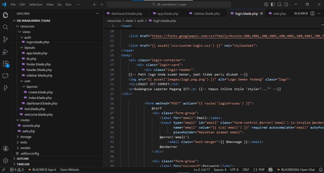
Task: Toggle the bottom panel layout button
Action: click(x=279, y=5)
